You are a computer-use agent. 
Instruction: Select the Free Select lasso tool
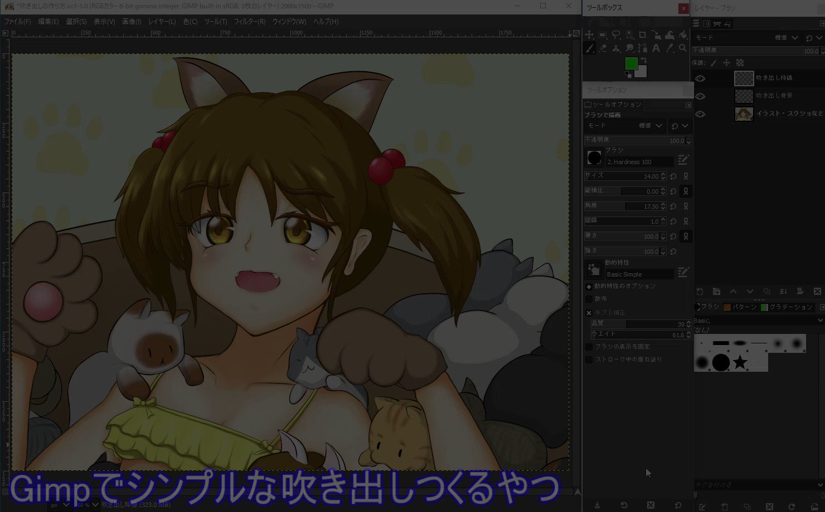click(616, 35)
